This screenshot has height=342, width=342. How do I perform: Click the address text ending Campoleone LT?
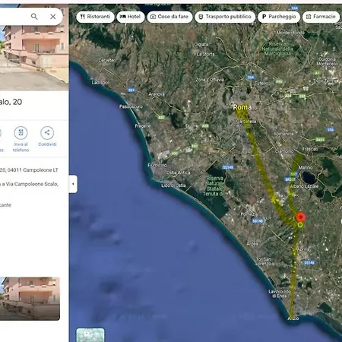point(29,170)
